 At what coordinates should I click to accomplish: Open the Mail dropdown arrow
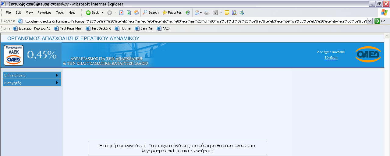click(x=201, y=12)
